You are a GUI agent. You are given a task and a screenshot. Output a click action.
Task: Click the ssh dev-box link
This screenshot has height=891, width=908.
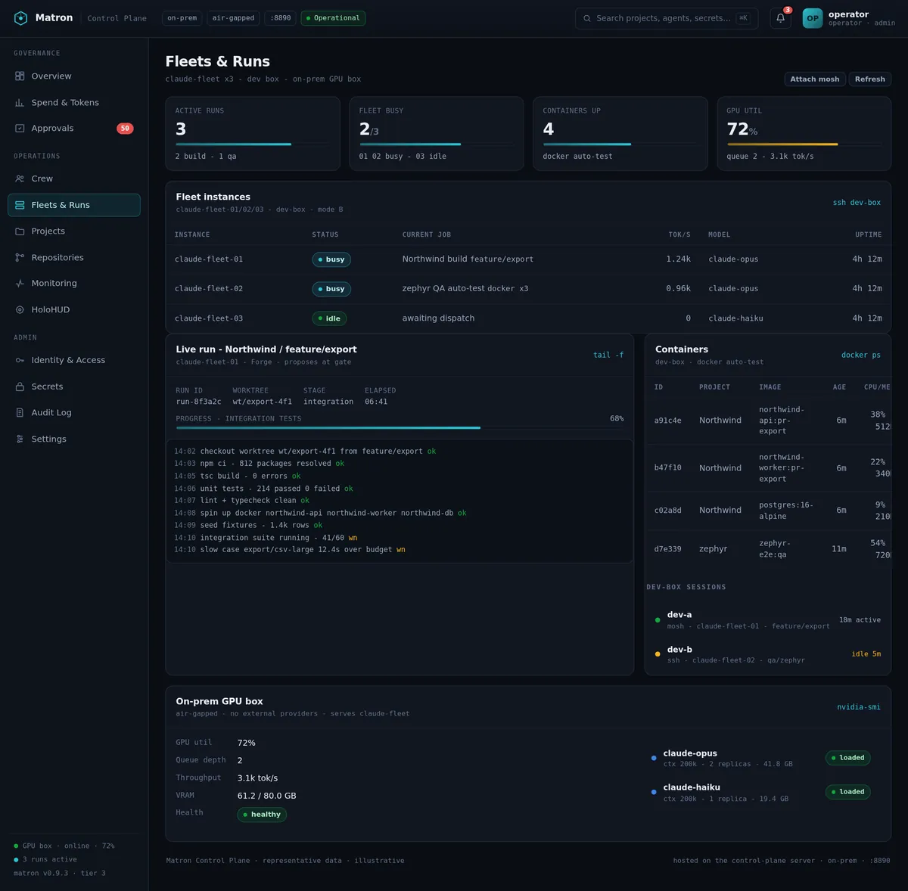[857, 203]
